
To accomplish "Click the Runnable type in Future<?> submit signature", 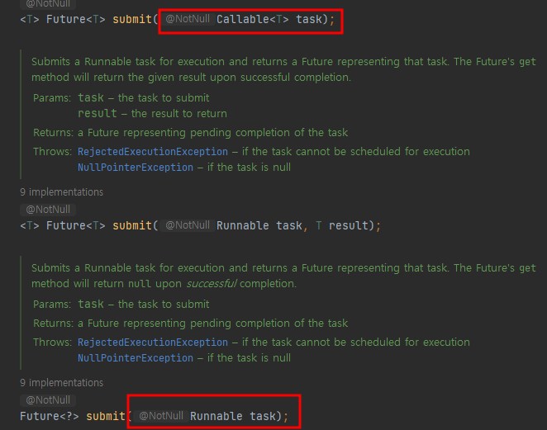I will [216, 416].
